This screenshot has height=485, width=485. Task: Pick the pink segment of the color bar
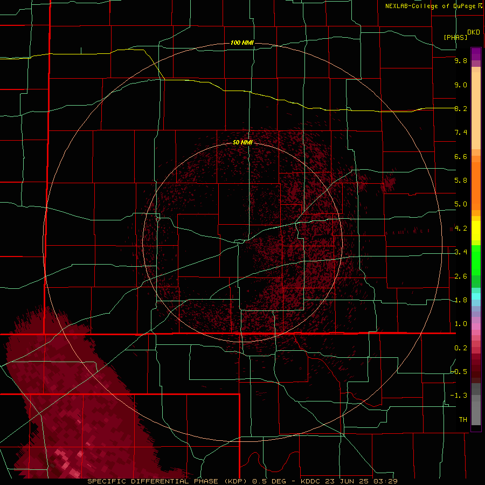(x=476, y=327)
